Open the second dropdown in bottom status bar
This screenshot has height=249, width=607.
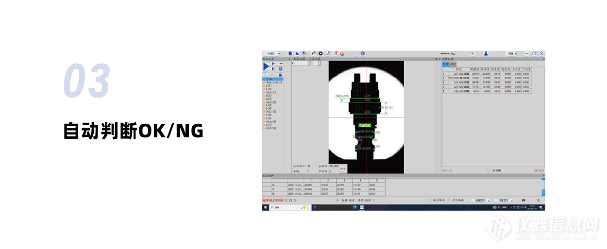click(503, 200)
